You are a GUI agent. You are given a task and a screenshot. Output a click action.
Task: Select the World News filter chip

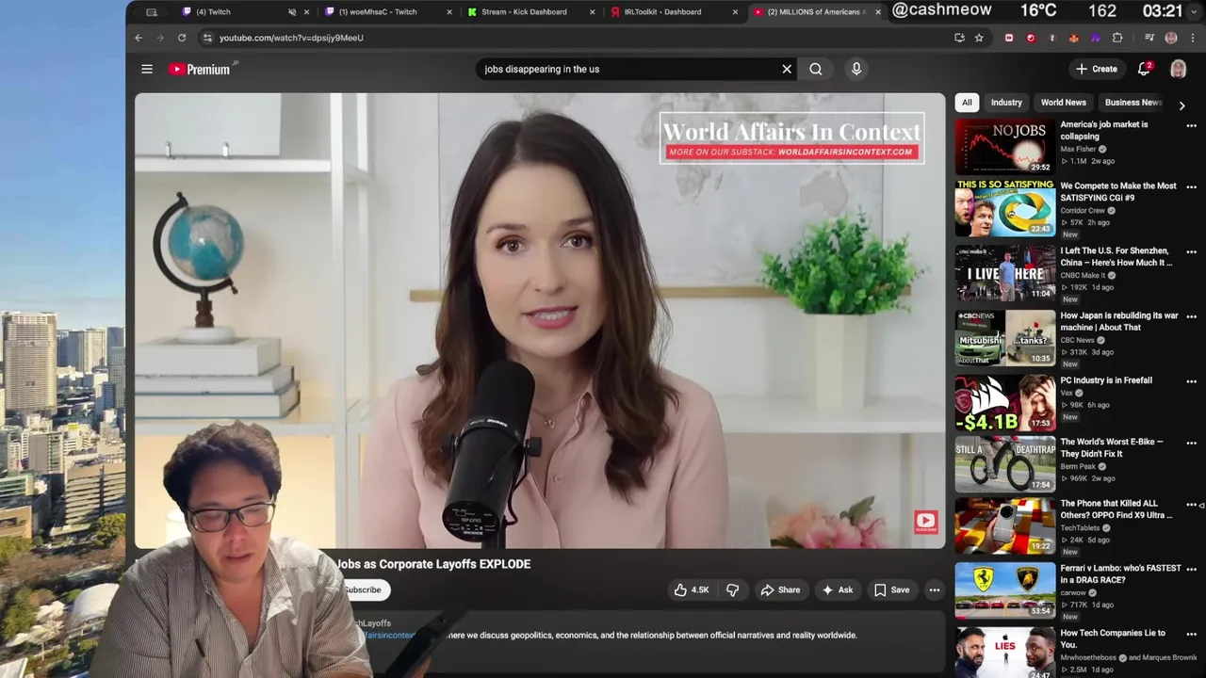click(x=1063, y=103)
